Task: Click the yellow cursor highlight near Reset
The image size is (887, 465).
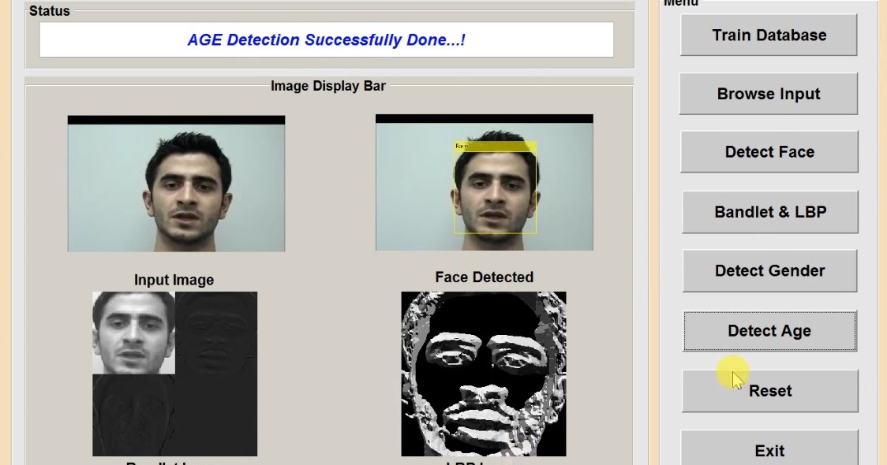Action: (733, 373)
